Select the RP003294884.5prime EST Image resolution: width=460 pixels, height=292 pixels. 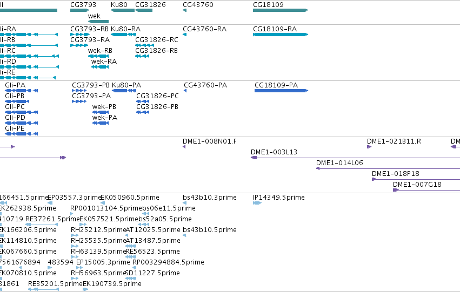(134, 268)
